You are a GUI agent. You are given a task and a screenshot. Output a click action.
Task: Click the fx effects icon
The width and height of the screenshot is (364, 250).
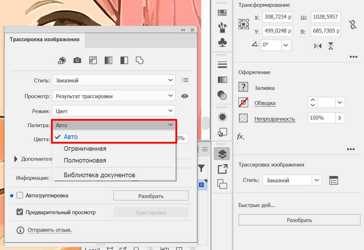pyautogui.click(x=241, y=136)
